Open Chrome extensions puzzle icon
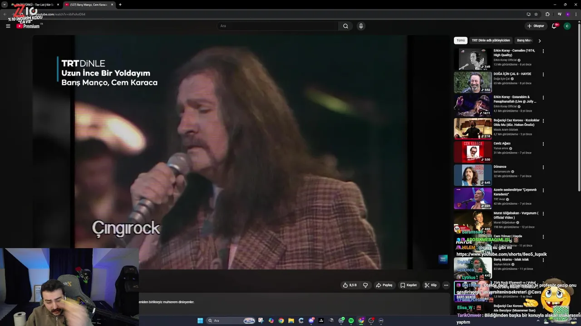The width and height of the screenshot is (581, 326). tap(547, 14)
